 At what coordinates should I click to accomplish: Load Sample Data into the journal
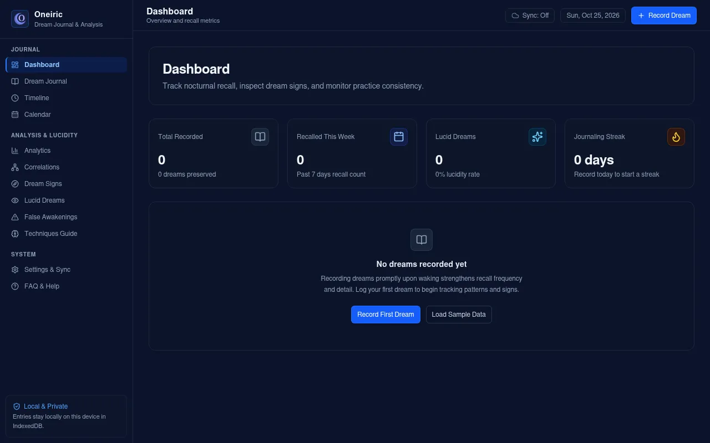(x=459, y=315)
